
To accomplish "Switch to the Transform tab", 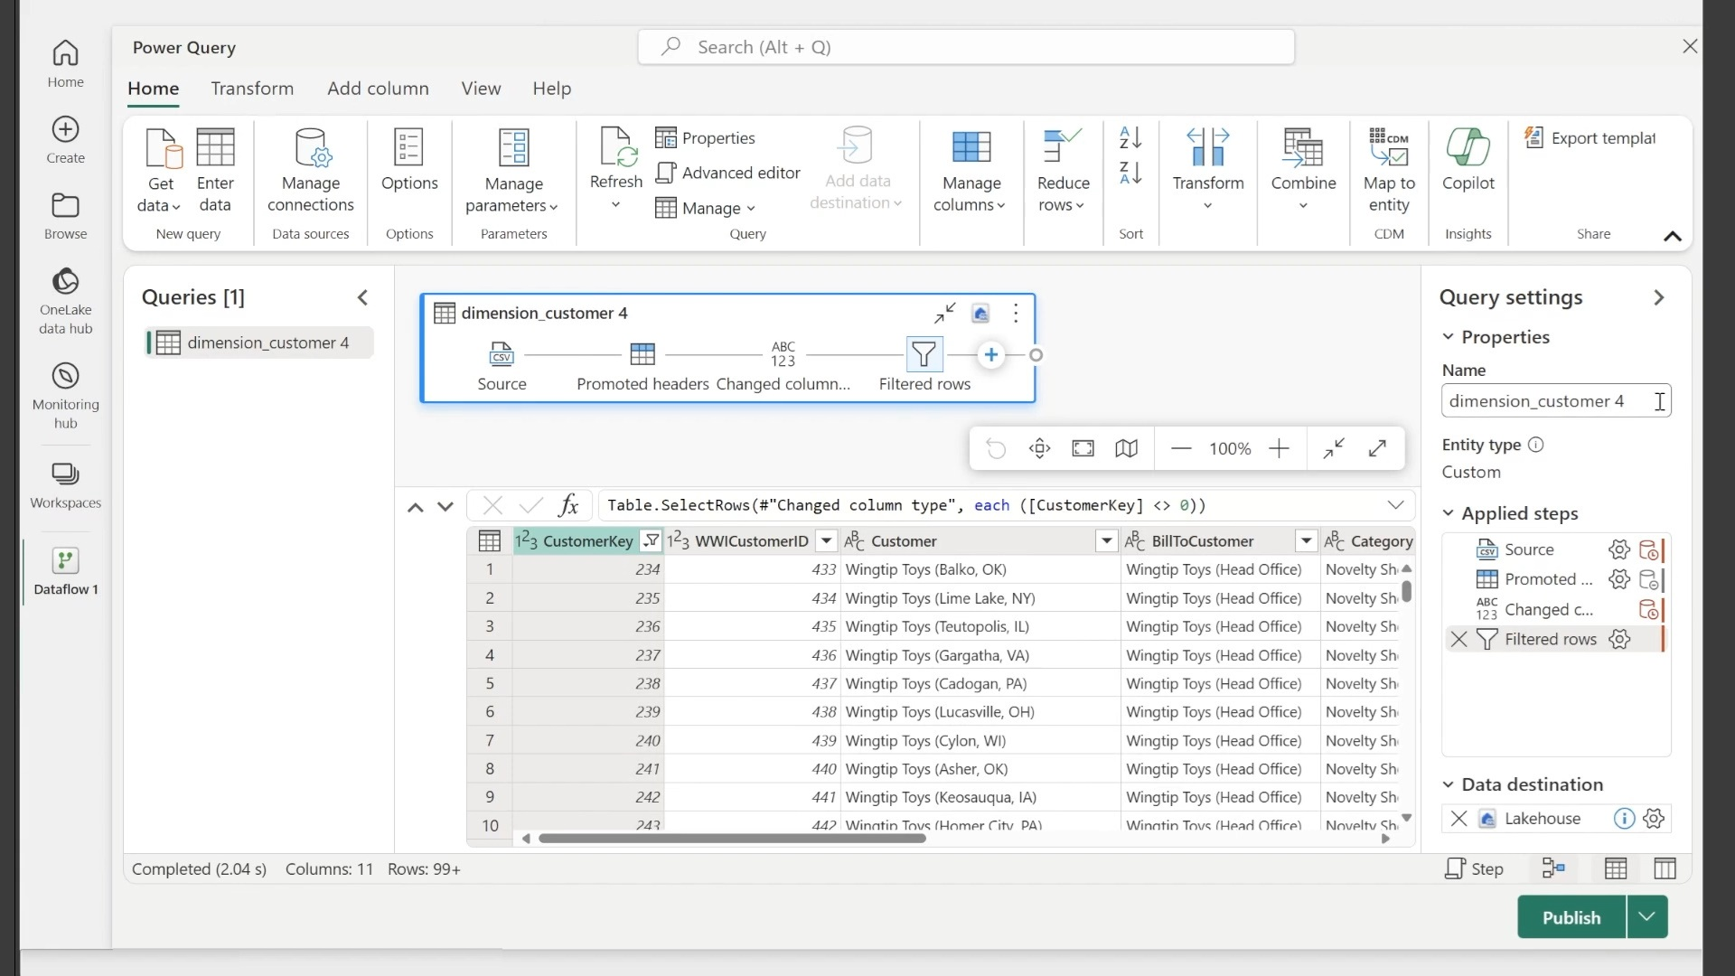I will [252, 88].
